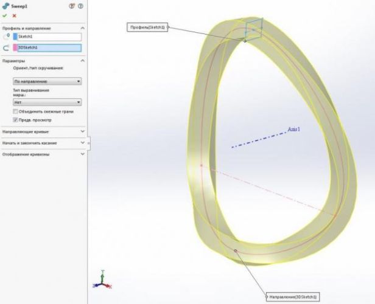Collapse the Профиль и направление section
The width and height of the screenshot is (375, 304).
[83, 28]
